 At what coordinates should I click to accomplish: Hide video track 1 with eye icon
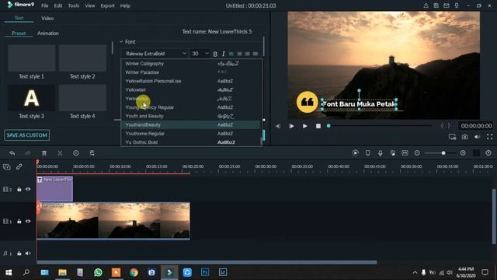[x=28, y=221]
